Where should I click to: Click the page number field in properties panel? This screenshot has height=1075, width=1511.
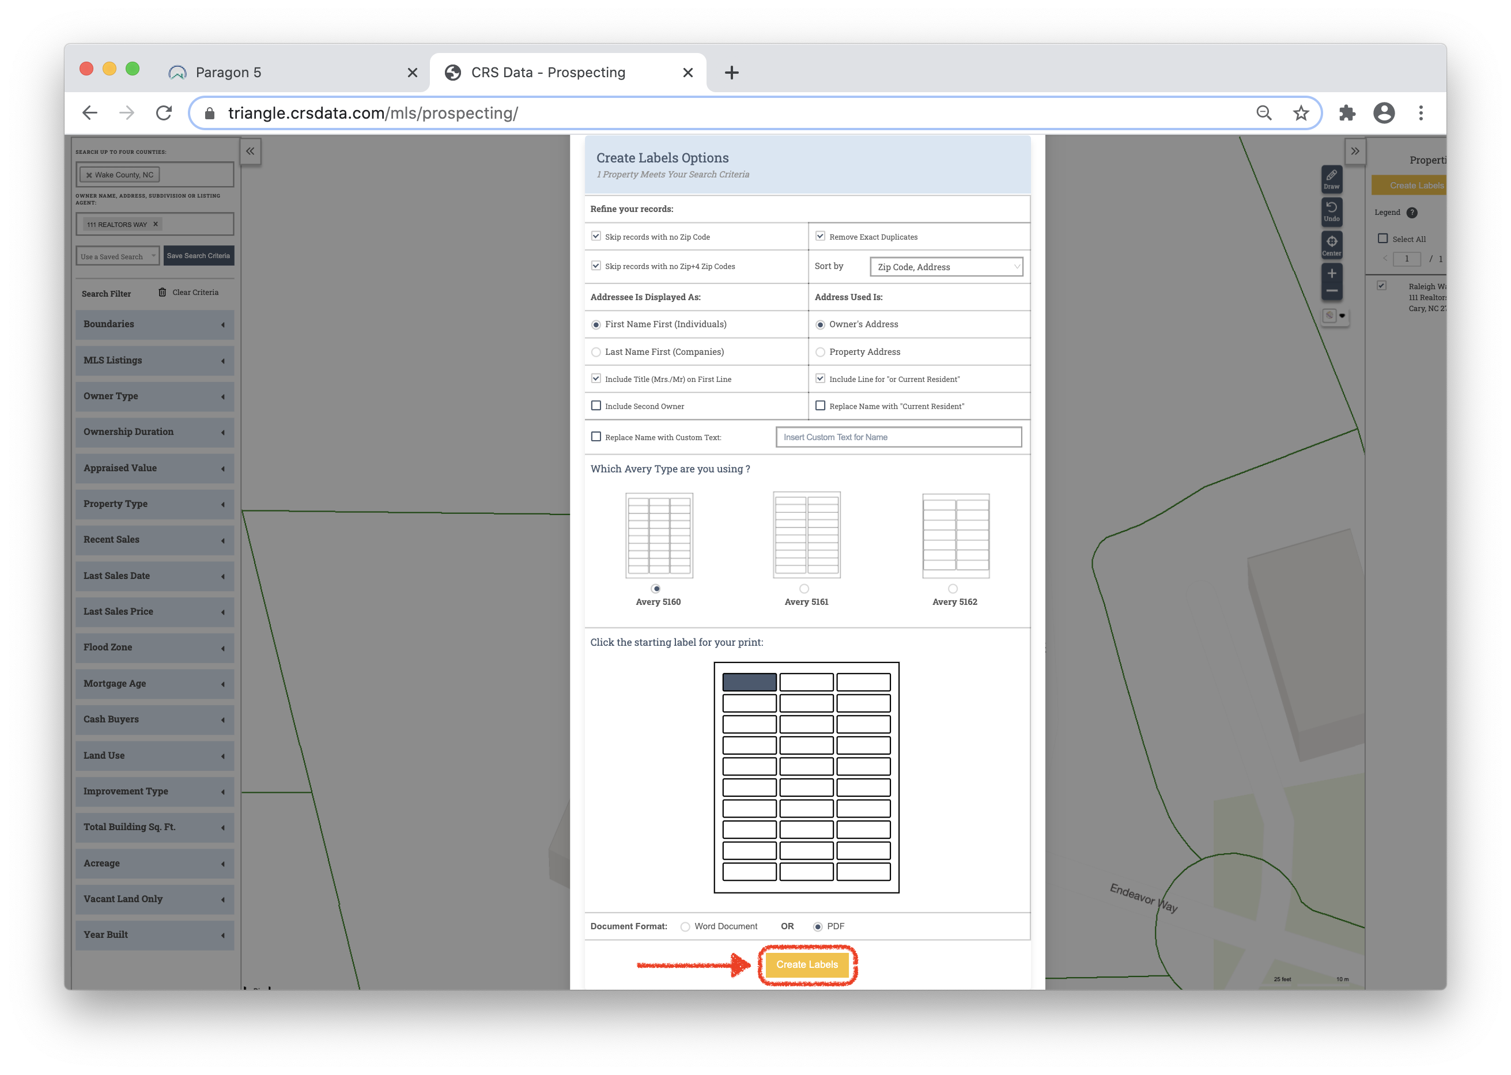point(1406,259)
